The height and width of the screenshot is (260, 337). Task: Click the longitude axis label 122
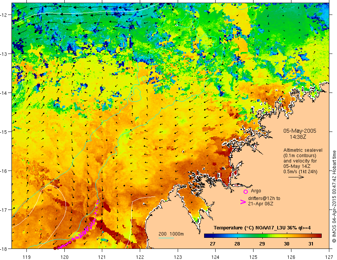140,257
